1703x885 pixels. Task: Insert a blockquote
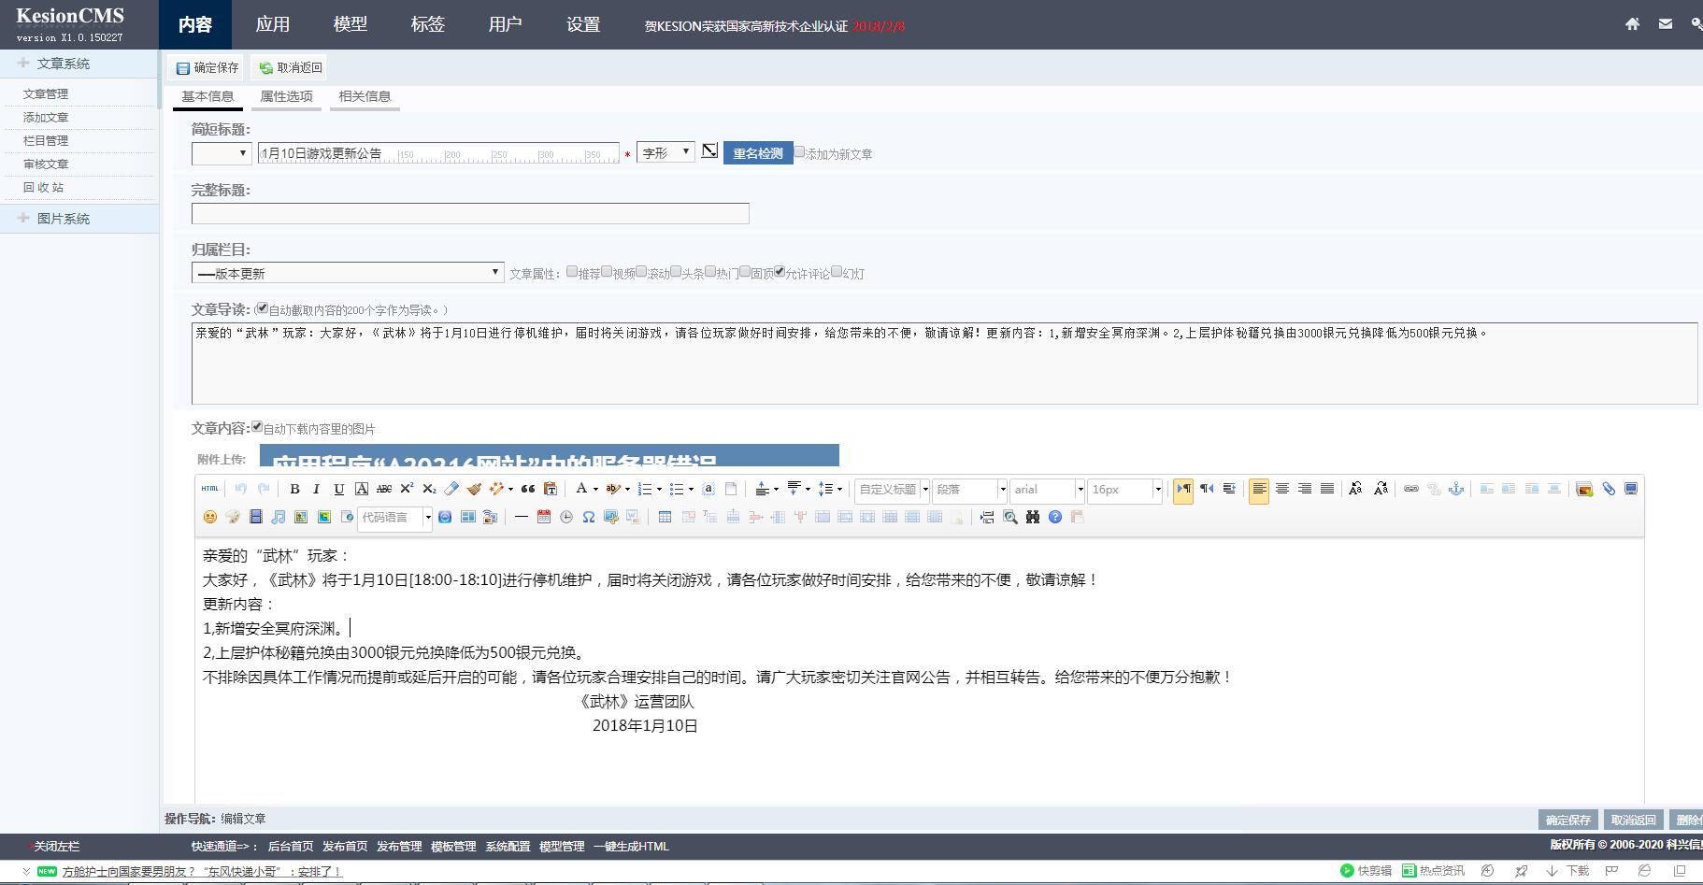click(528, 489)
